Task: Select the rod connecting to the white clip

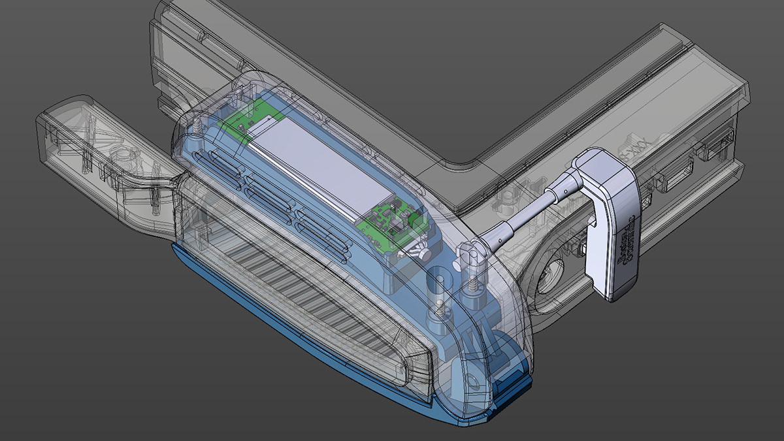Action: click(x=529, y=212)
